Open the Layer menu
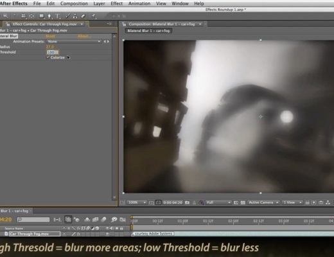This screenshot has height=257, width=334. pos(99,3)
